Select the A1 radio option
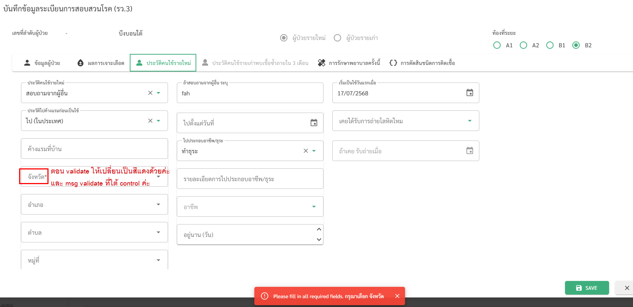 point(497,45)
